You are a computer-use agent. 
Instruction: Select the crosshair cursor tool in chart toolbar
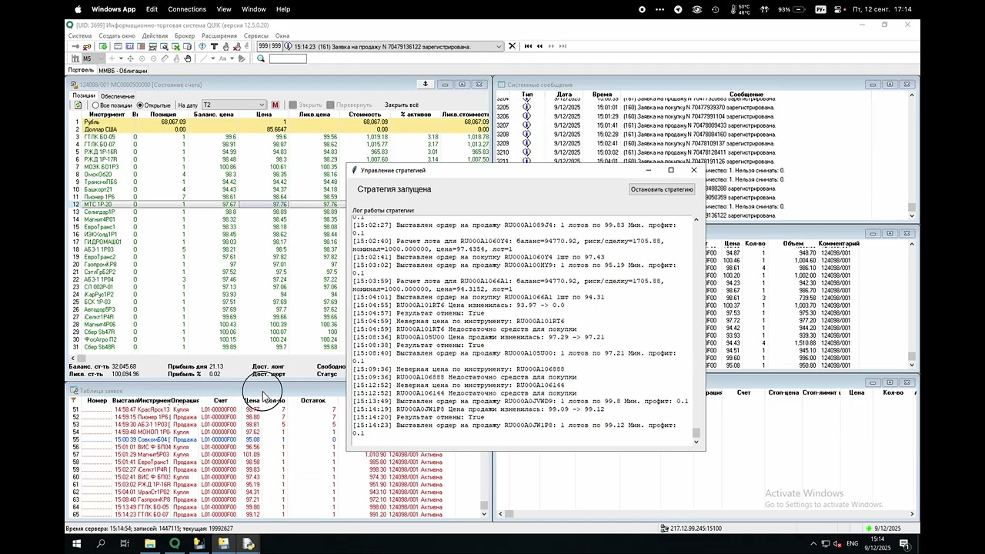(112, 58)
